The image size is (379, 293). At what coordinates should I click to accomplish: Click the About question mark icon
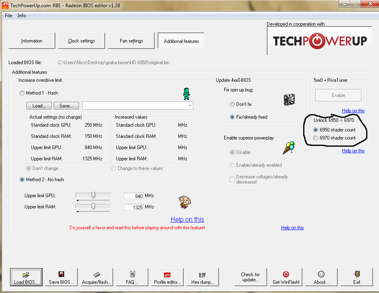(321, 274)
